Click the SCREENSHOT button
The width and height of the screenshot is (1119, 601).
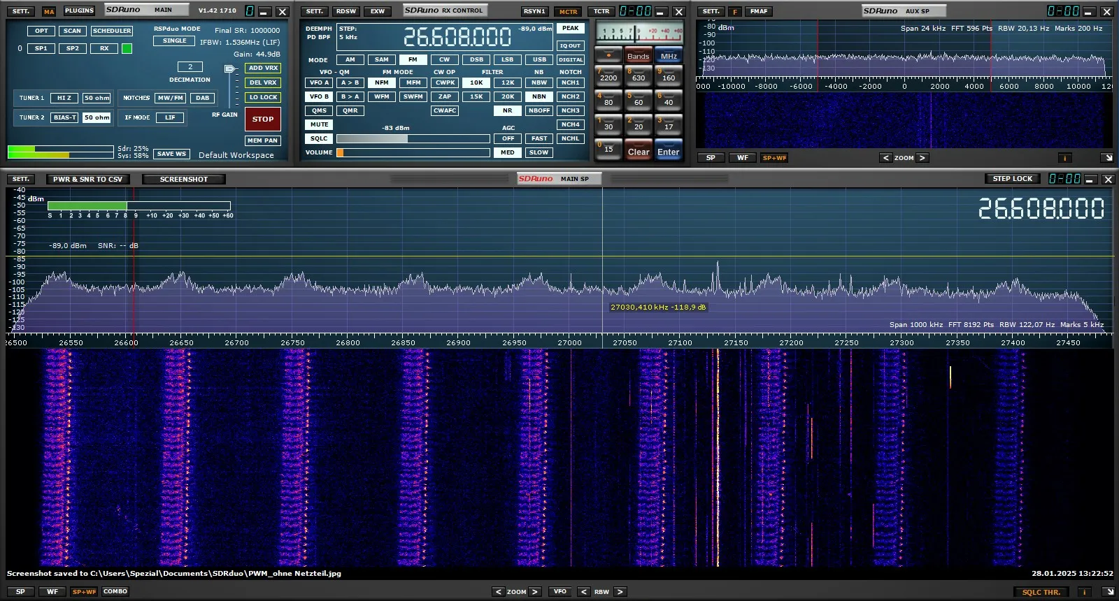pos(183,180)
